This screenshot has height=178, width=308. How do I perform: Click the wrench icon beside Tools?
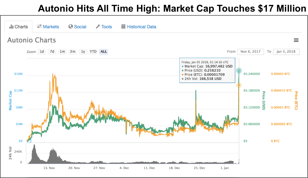(98, 27)
